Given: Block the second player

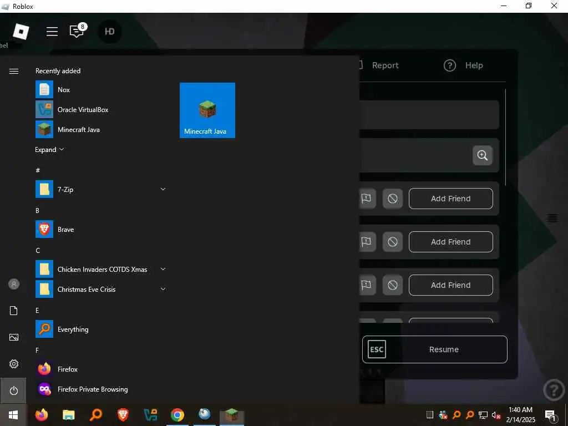Looking at the screenshot, I should pos(393,242).
